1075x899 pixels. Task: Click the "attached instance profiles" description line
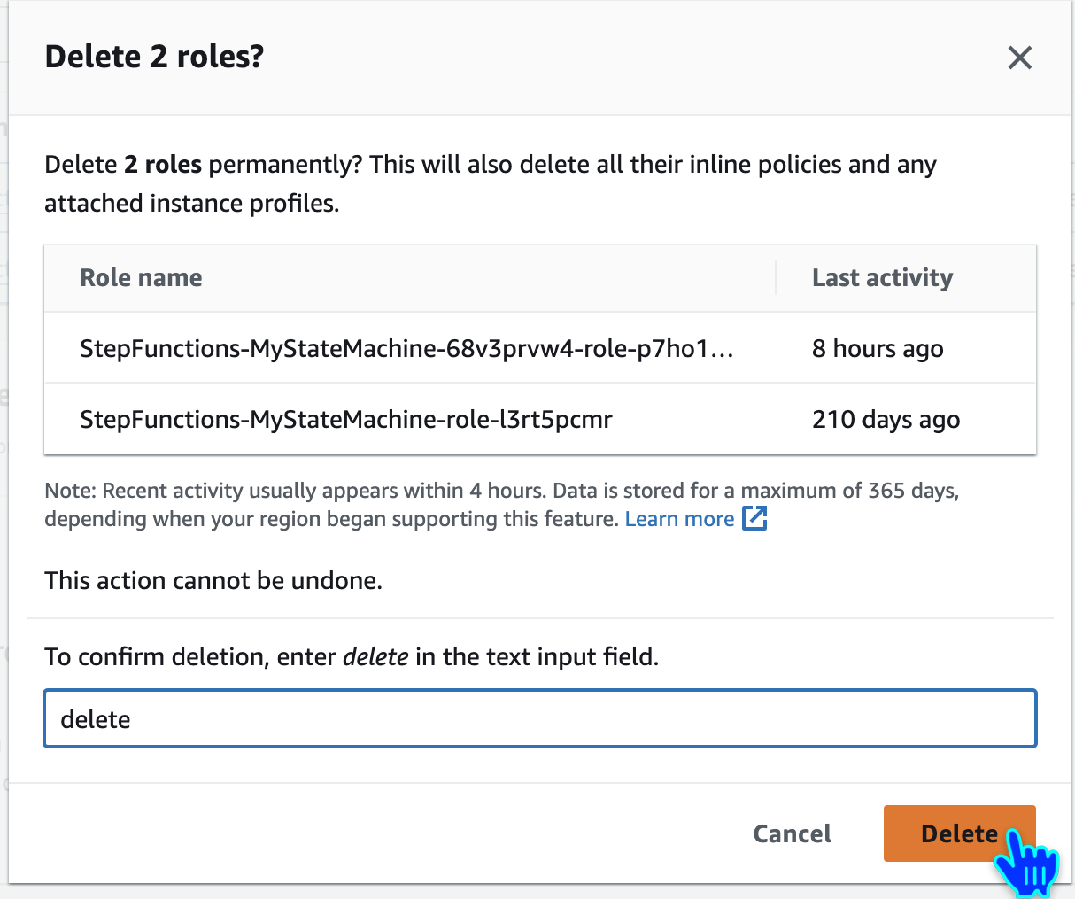point(192,204)
